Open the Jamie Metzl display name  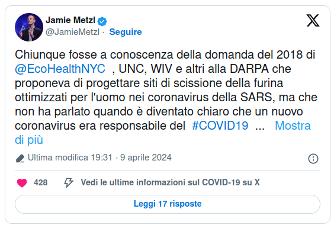(70, 20)
